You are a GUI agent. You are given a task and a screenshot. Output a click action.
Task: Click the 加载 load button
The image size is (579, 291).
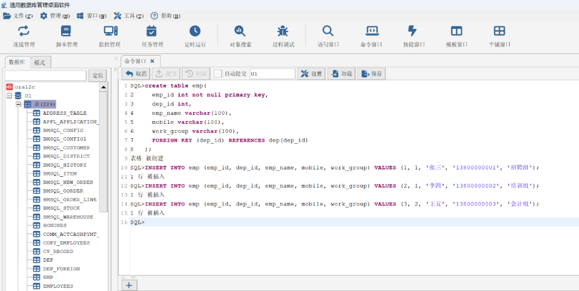pos(342,73)
